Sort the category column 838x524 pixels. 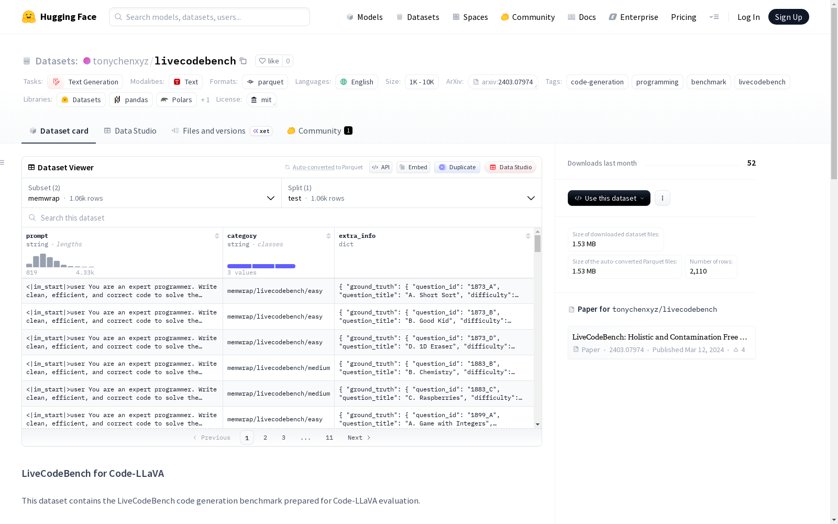click(328, 236)
